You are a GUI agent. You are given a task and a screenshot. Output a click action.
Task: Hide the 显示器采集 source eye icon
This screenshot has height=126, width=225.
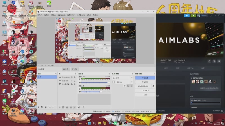point(72,84)
